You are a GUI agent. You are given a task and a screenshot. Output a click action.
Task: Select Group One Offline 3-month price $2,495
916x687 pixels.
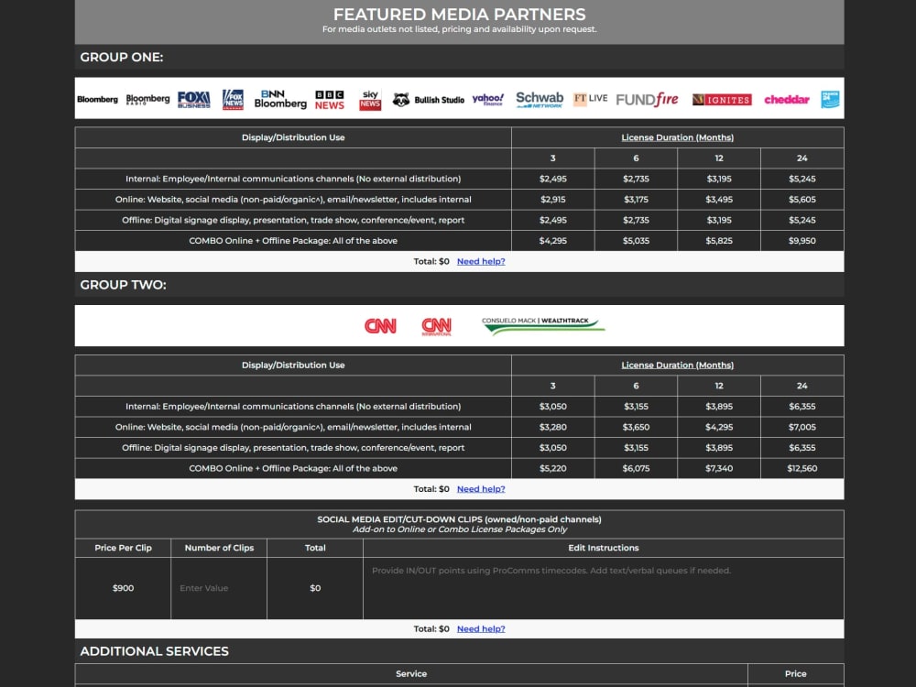pos(552,220)
